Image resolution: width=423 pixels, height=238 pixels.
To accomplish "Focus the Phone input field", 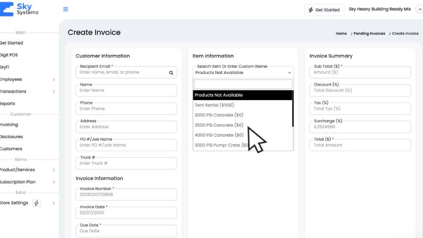I will (x=126, y=109).
